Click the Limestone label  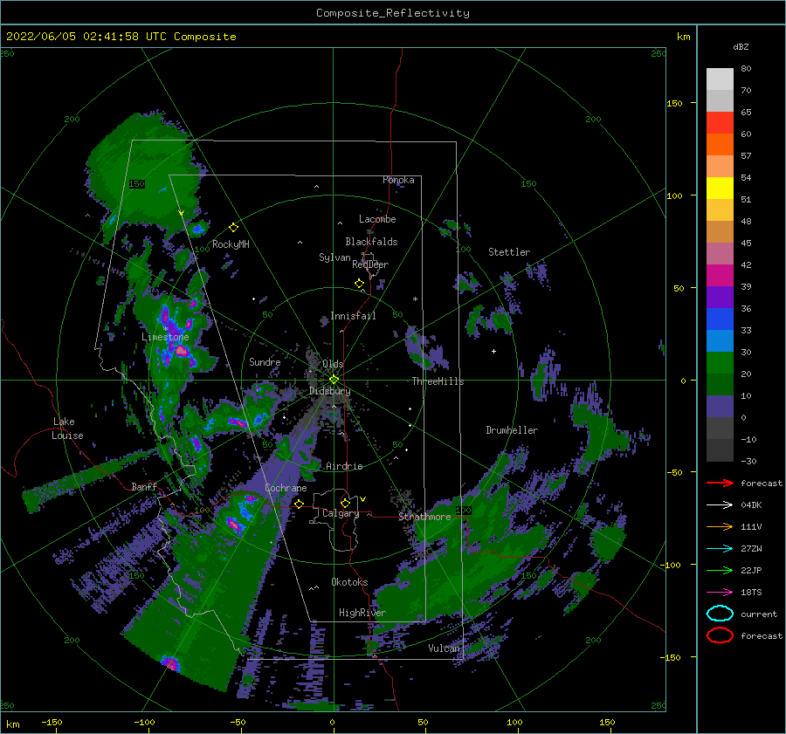point(165,337)
